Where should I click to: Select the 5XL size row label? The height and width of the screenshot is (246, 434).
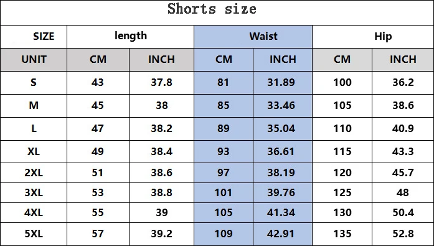pyautogui.click(x=34, y=234)
